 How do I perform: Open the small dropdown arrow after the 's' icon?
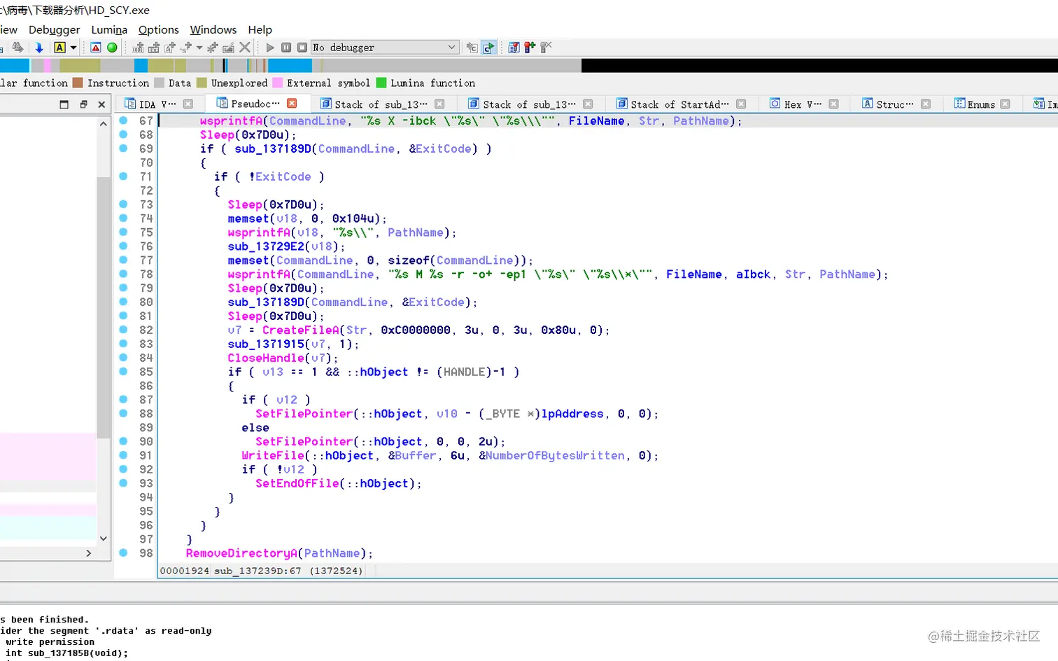click(x=199, y=48)
